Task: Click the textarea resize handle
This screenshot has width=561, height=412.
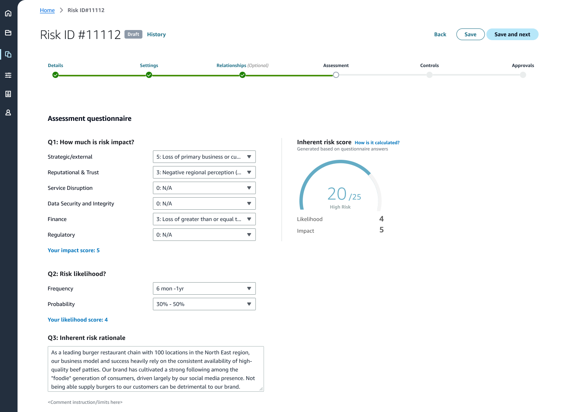Action: pos(261,389)
